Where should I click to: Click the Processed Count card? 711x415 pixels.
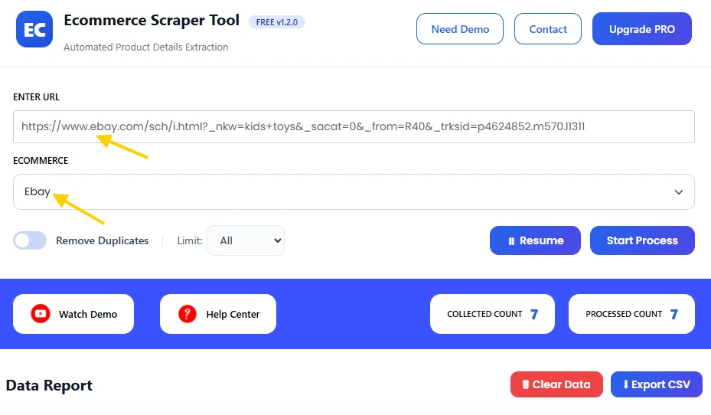[x=631, y=314]
